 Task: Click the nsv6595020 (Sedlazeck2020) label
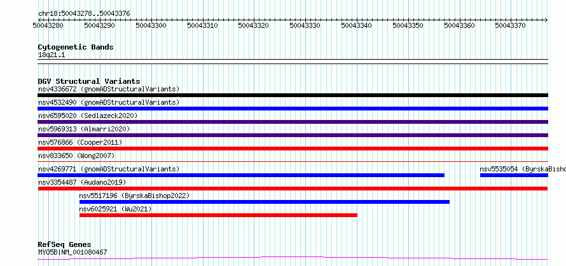tap(88, 116)
